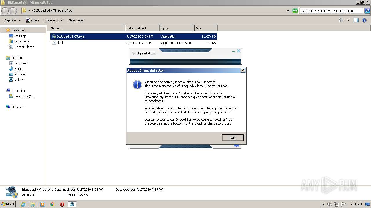Click the taskbar clock showing 7:20 PM
Viewport: 371px width, 208px height.
[356, 204]
